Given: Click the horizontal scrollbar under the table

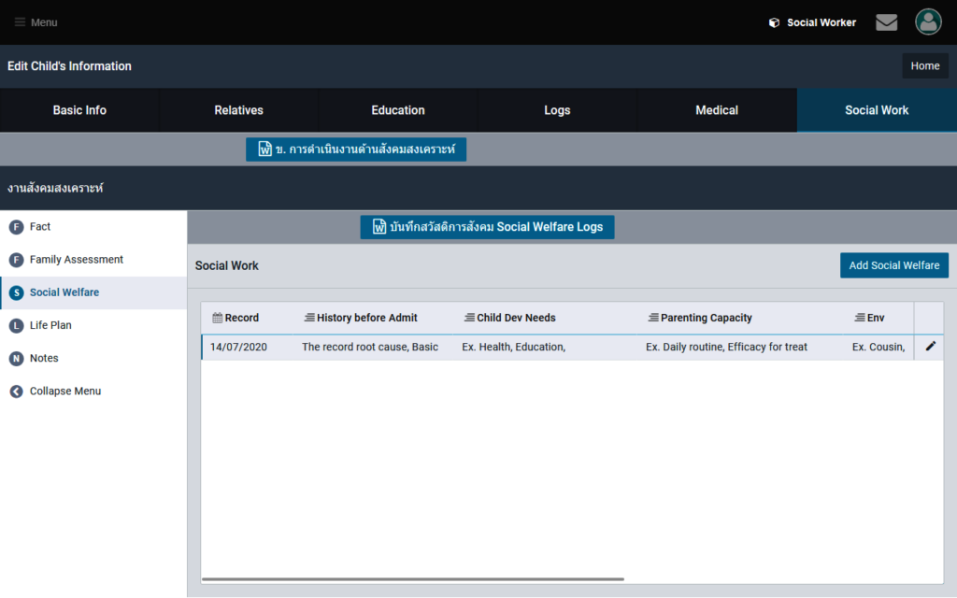Looking at the screenshot, I should 412,579.
